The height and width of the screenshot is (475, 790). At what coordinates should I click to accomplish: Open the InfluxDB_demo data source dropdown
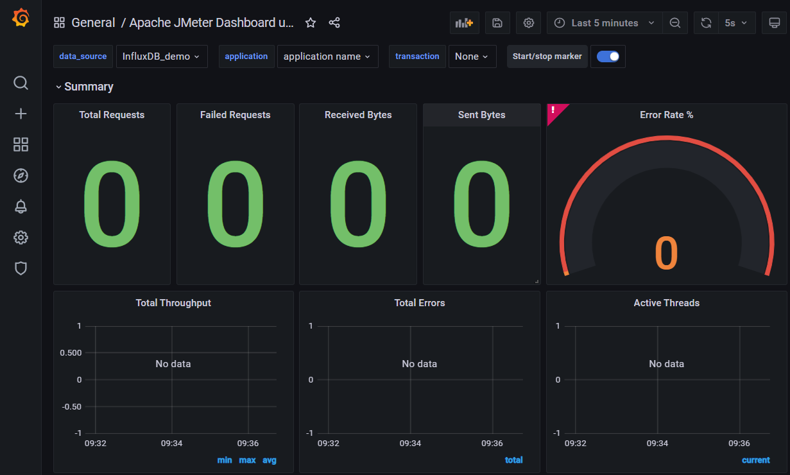[161, 56]
